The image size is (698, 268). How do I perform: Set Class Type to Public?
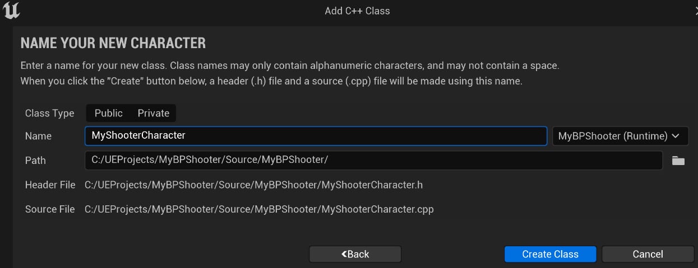(x=108, y=113)
